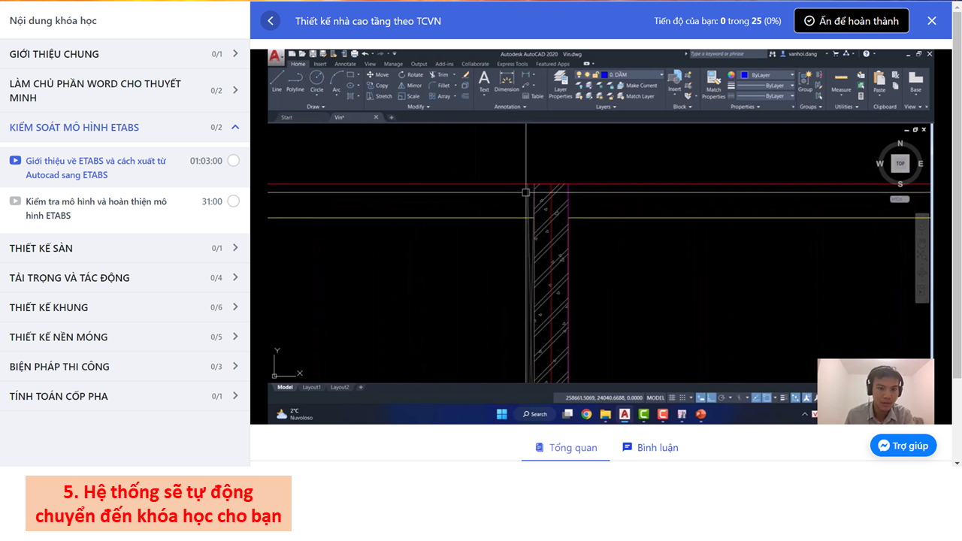Collapse the KIỂM SOÁT MÔ HÌNH ETABS section
Viewport: 962px width, 541px height.
click(x=235, y=128)
